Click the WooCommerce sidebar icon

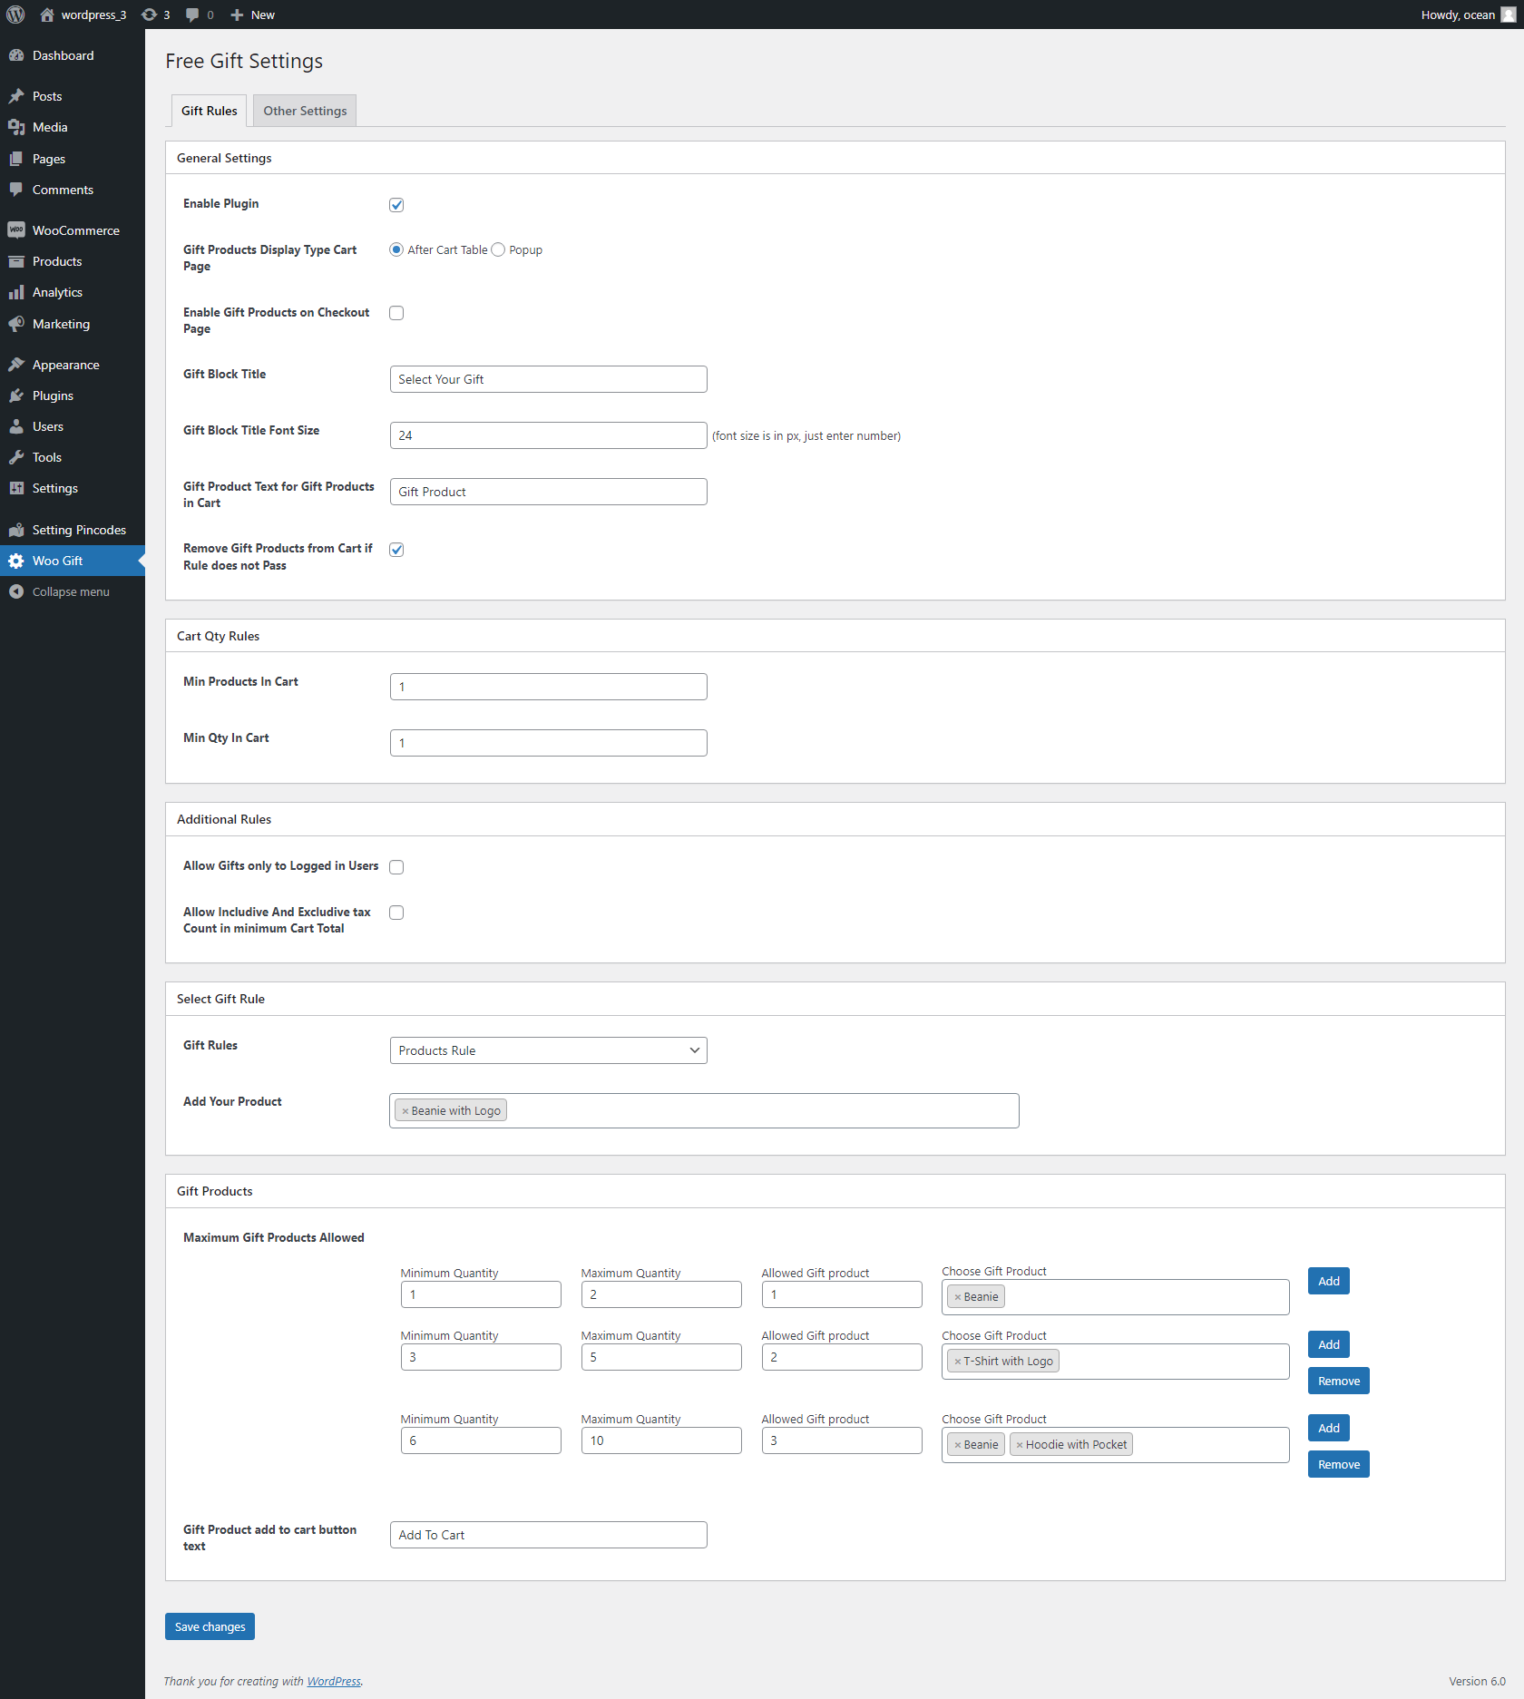point(16,230)
